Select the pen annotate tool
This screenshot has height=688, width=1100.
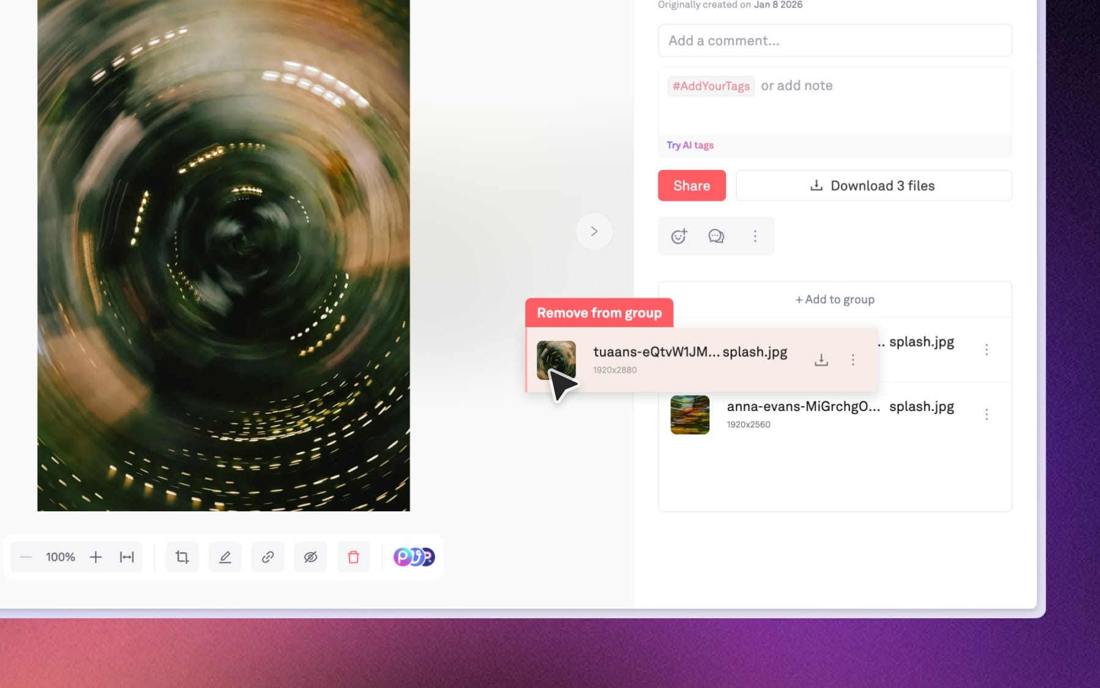tap(225, 557)
